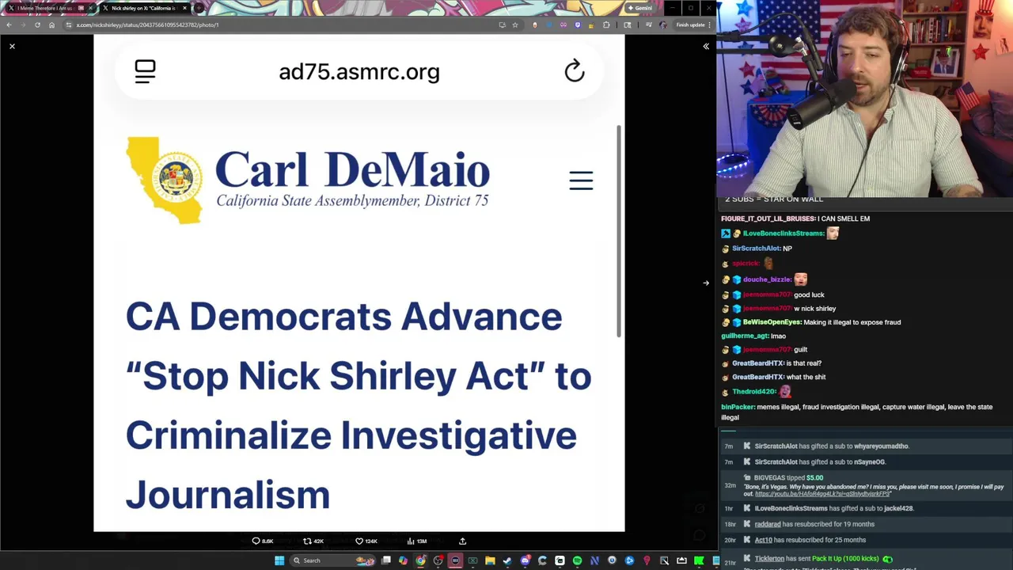Click '2 SUBS = STAR ON WALL' banner
1013x570 pixels.
pos(774,199)
